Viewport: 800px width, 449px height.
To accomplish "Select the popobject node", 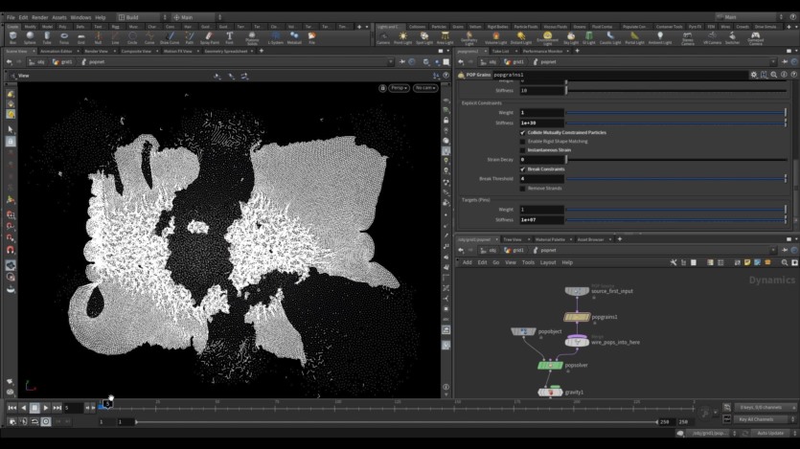I will (x=523, y=331).
